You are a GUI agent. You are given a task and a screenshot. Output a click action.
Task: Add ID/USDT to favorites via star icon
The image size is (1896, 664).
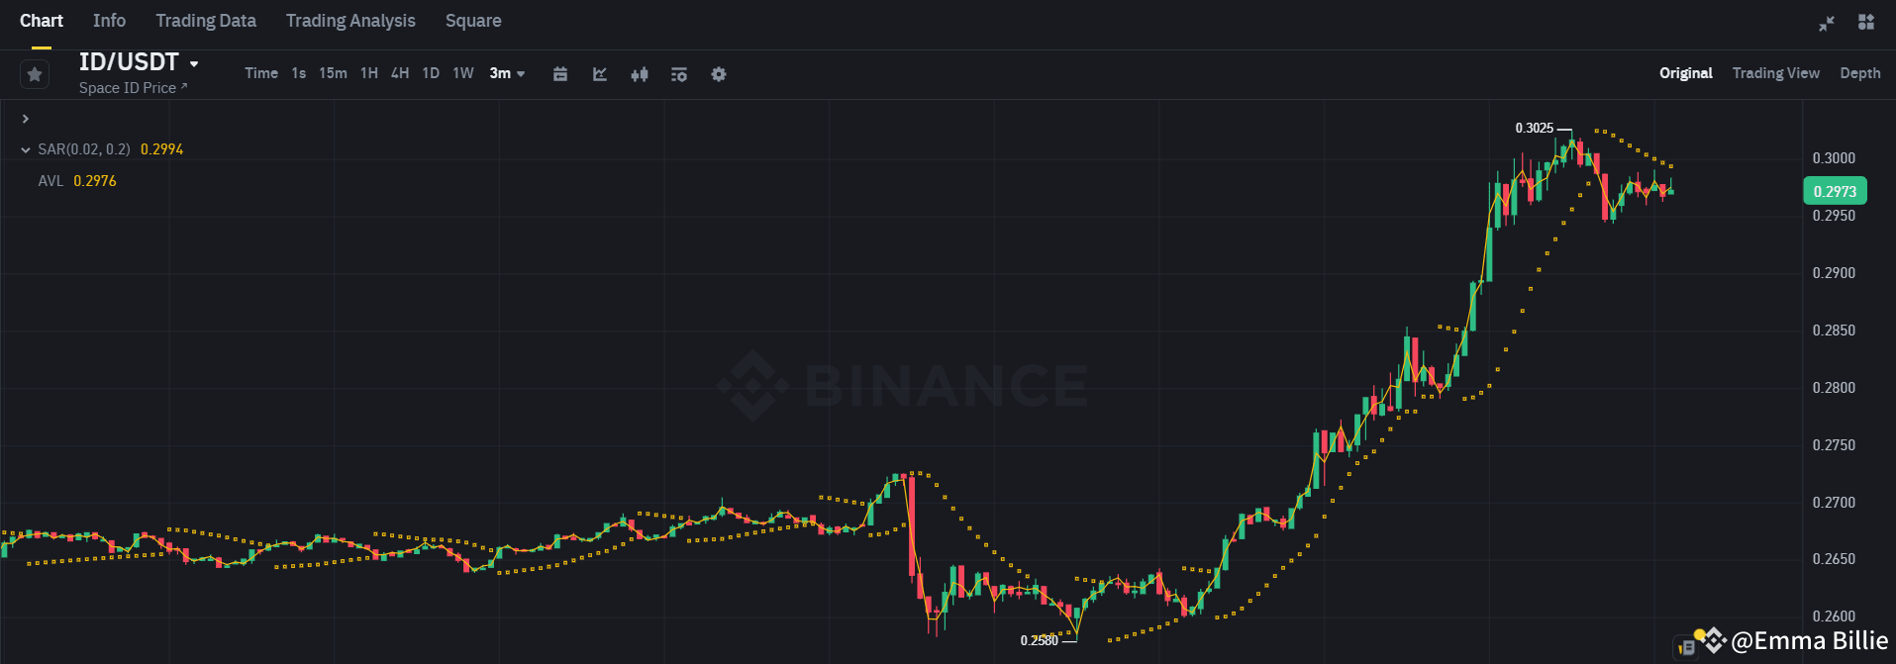click(x=34, y=73)
